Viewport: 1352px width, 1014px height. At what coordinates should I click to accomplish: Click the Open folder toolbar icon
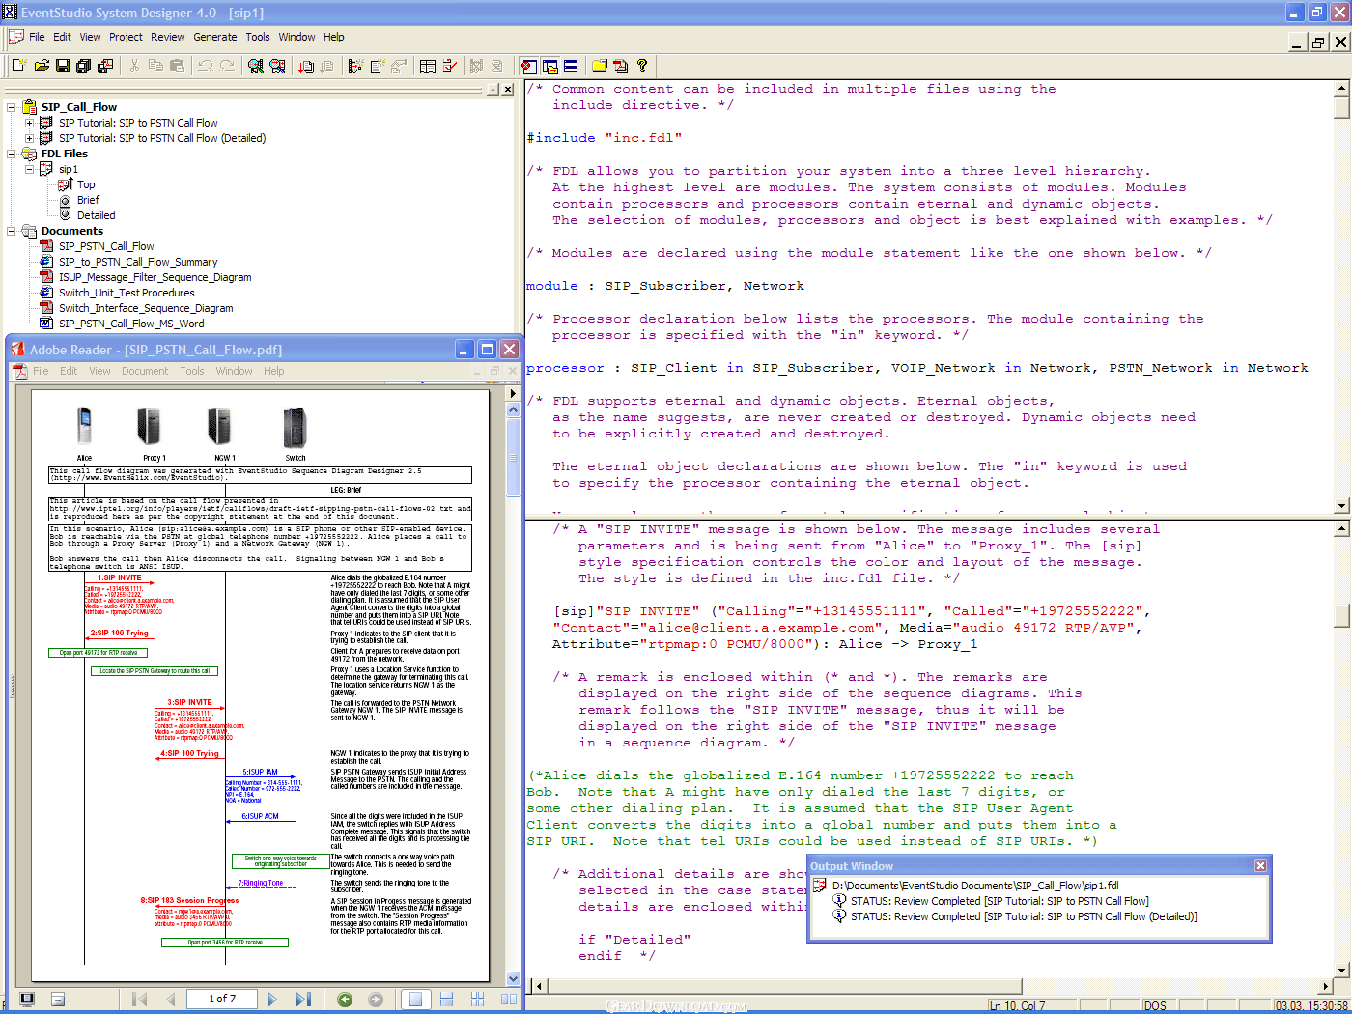click(42, 66)
